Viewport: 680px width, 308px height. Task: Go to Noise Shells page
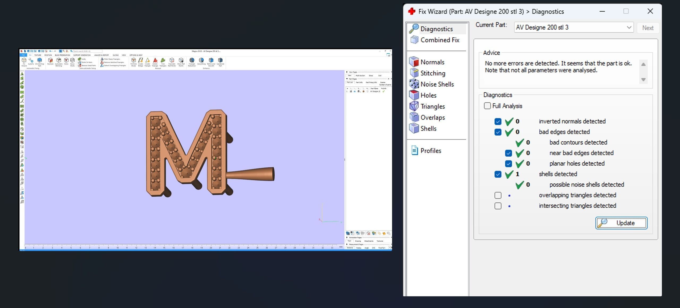click(x=437, y=84)
